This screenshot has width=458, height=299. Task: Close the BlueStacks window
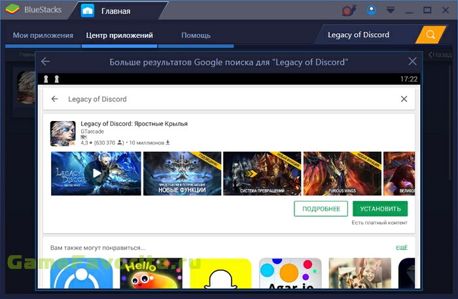pyautogui.click(x=446, y=10)
